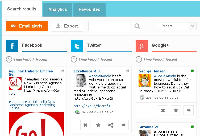Image resolution: width=200 pixels, height=136 pixels.
Task: Toggle the grey marker on Aquí hay trabajo post
Action: [62, 71]
